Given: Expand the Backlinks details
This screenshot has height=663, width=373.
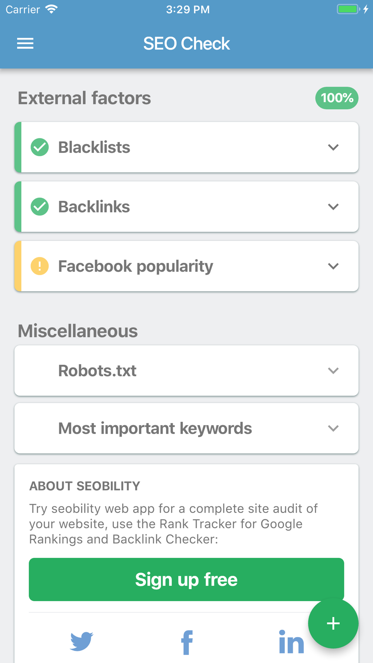Looking at the screenshot, I should (333, 207).
